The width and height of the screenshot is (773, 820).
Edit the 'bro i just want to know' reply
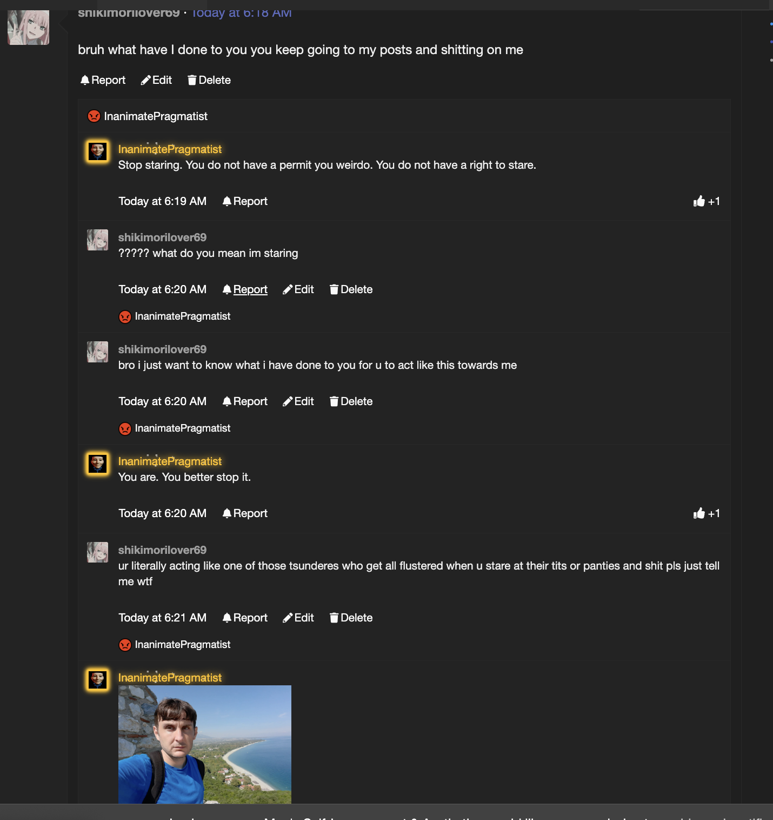pos(298,401)
